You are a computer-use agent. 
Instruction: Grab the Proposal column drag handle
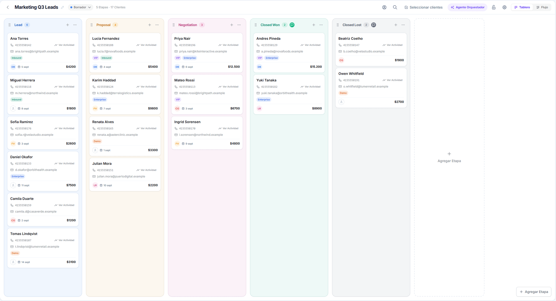click(92, 25)
